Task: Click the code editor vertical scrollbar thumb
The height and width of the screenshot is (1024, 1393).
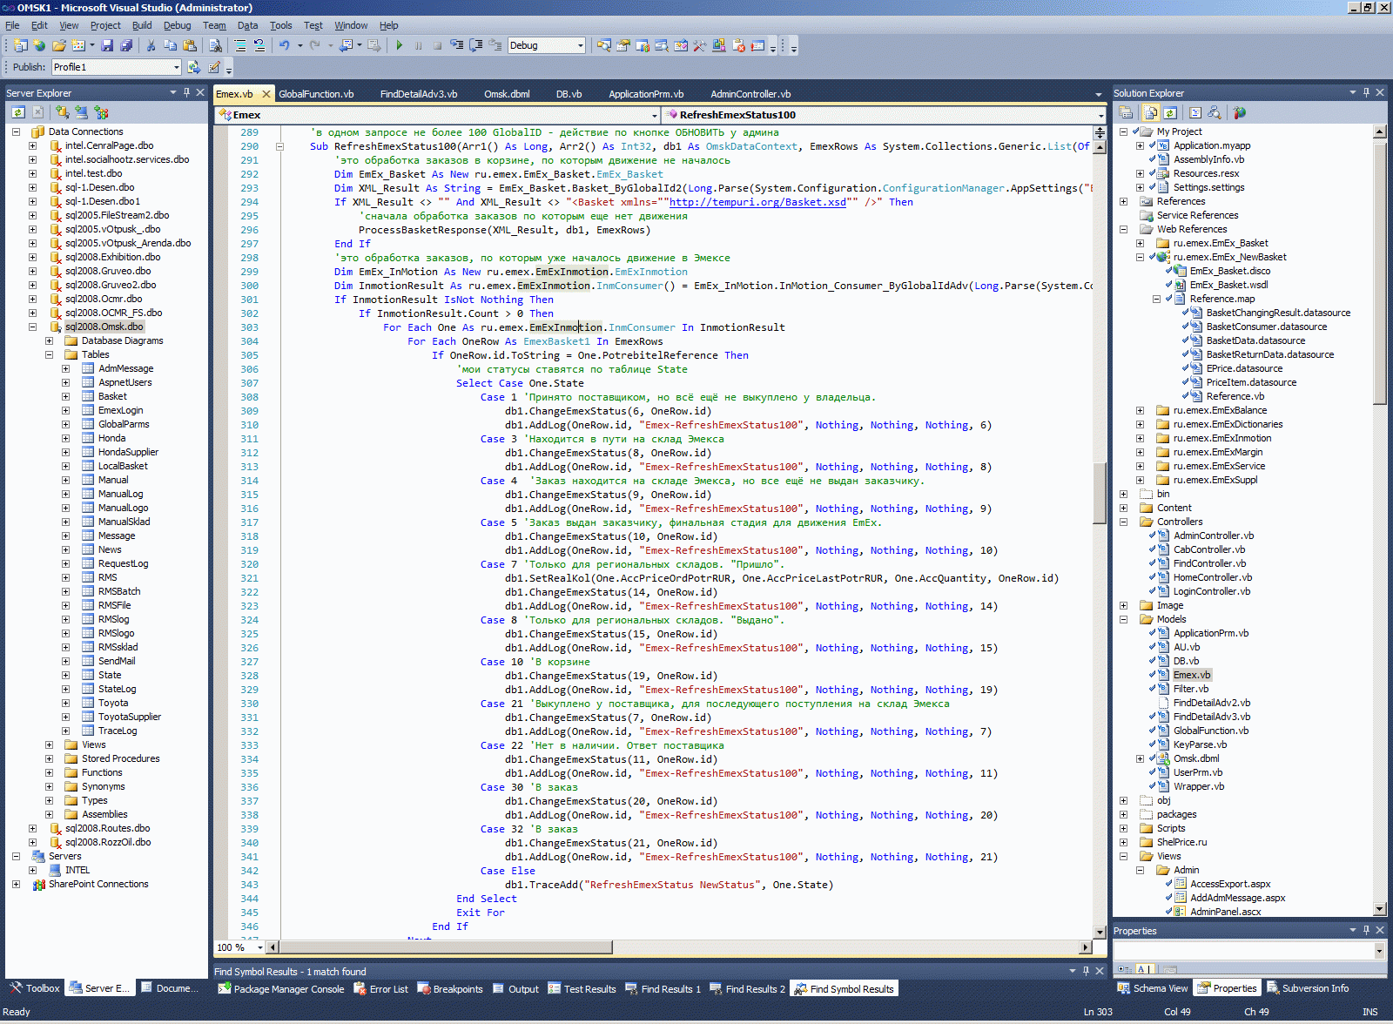Action: [1100, 492]
